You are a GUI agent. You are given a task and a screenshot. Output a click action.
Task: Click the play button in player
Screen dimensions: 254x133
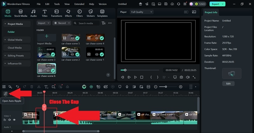click(136, 77)
